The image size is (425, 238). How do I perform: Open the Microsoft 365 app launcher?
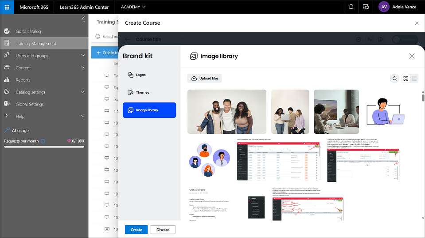pos(7,7)
